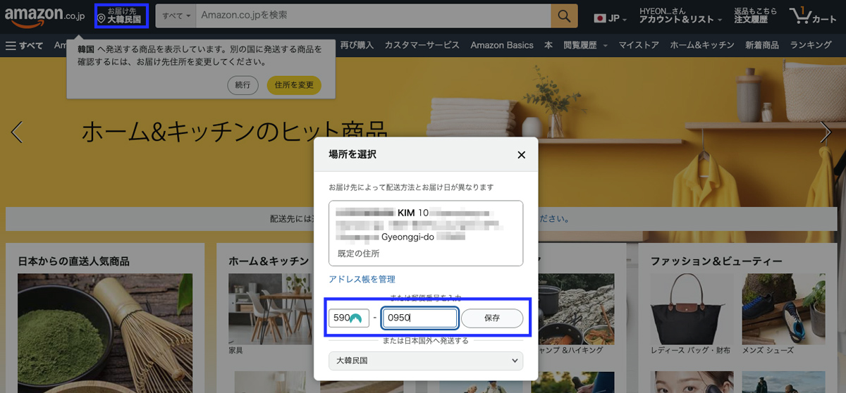Open the shopping cart icon
This screenshot has height=393, width=846.
813,15
